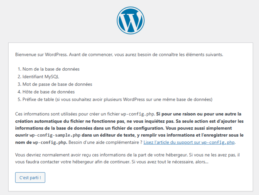
Task: Click the non-bold wp-config.php code after "fichier"
Action: pos(137,114)
